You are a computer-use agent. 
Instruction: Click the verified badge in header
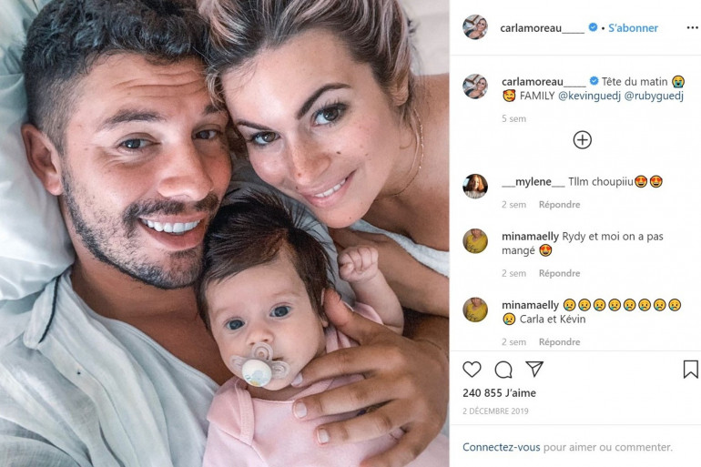click(x=593, y=27)
